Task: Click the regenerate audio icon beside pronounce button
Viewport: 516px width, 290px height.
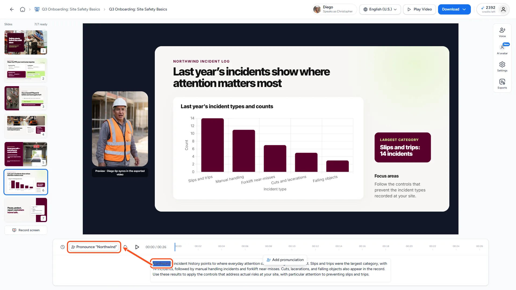Action: pyautogui.click(x=125, y=247)
